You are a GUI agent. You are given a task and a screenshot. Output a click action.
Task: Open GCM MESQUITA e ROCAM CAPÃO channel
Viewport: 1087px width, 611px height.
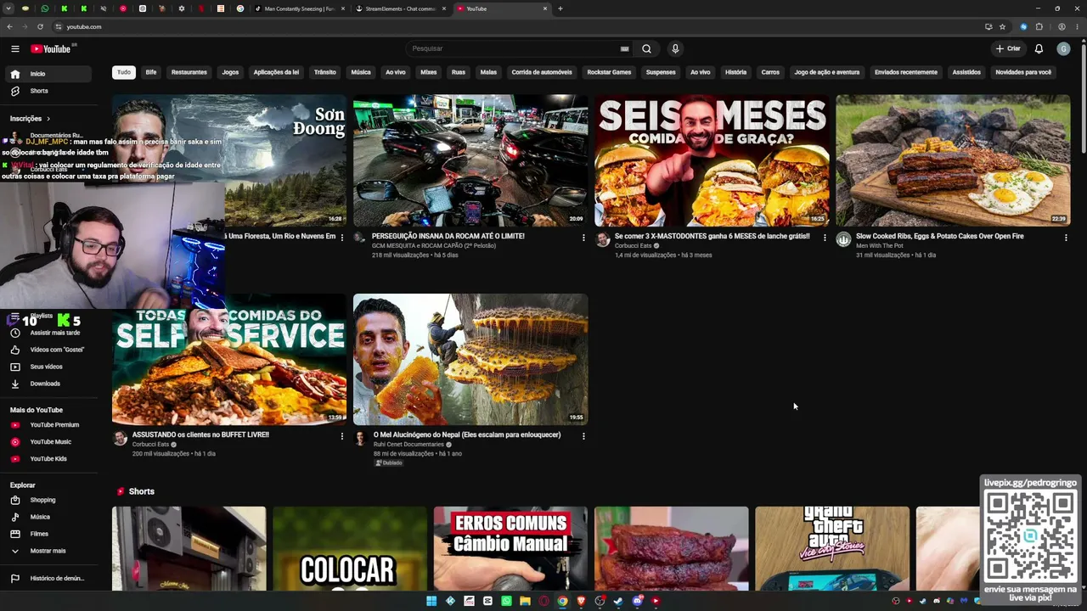click(434, 246)
